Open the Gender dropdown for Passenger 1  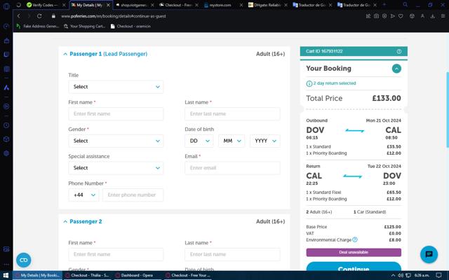pos(116,141)
